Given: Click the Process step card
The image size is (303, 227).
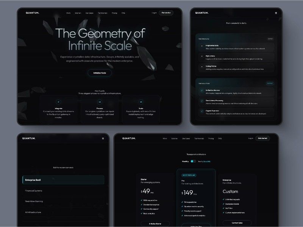Looking at the screenshot, I should click(100, 109).
